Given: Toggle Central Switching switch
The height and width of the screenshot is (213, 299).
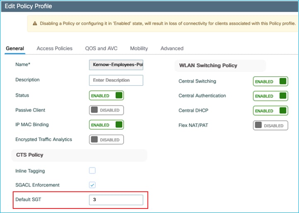Looking at the screenshot, I should coord(270,81).
